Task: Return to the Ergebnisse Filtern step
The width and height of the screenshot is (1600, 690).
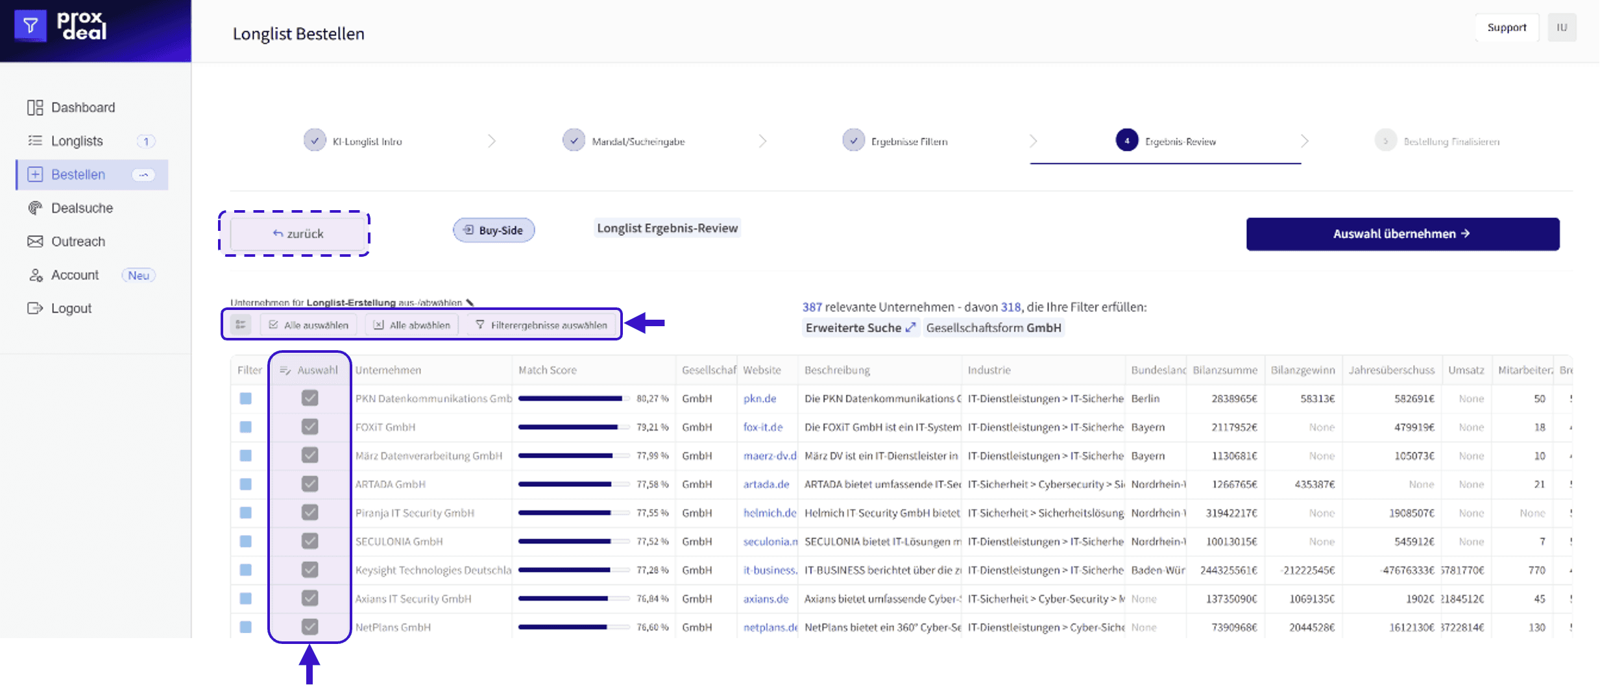Action: coord(895,141)
